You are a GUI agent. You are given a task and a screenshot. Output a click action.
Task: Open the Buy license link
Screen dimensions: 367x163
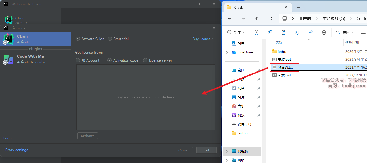(203, 39)
